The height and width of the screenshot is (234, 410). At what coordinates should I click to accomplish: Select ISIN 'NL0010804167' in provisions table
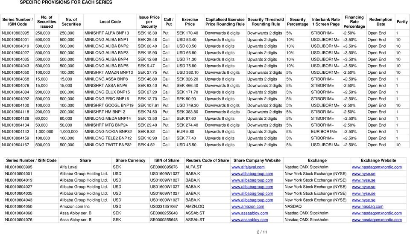point(15,145)
